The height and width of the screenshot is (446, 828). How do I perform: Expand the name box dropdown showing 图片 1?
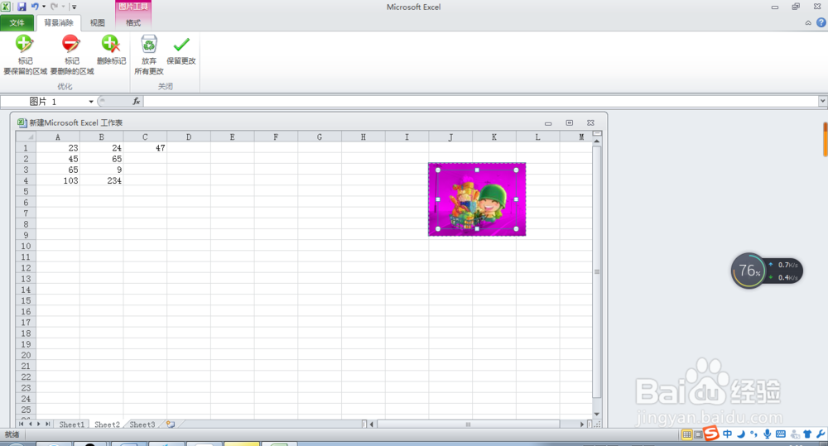pyautogui.click(x=91, y=101)
